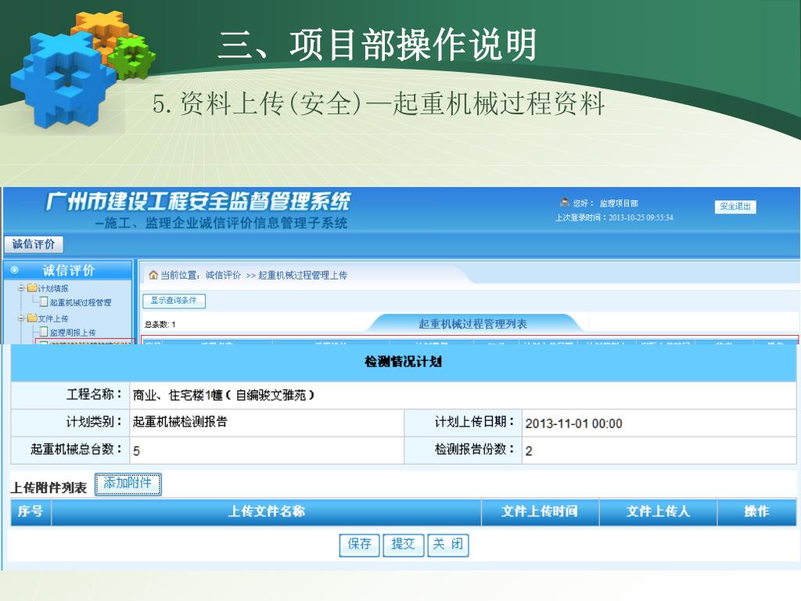Click the 计划类别 value 起重机械检测报告
The height and width of the screenshot is (601, 801).
180,422
